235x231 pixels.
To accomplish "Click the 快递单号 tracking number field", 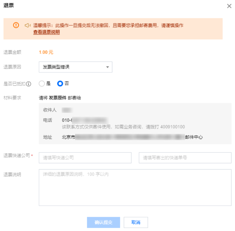I will [185, 158].
